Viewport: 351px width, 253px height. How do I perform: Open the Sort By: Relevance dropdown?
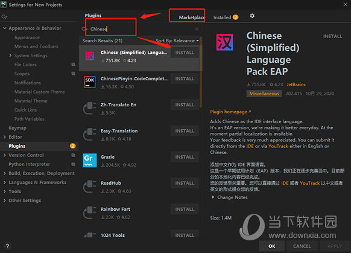(x=177, y=40)
